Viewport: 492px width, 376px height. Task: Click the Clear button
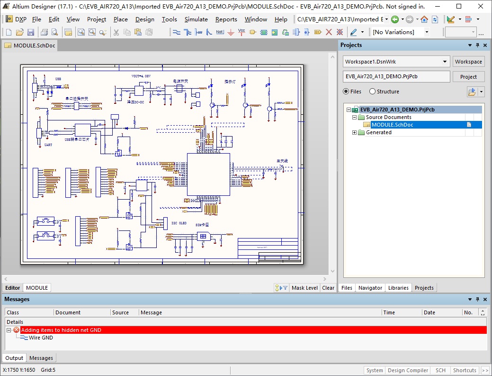pyautogui.click(x=328, y=288)
